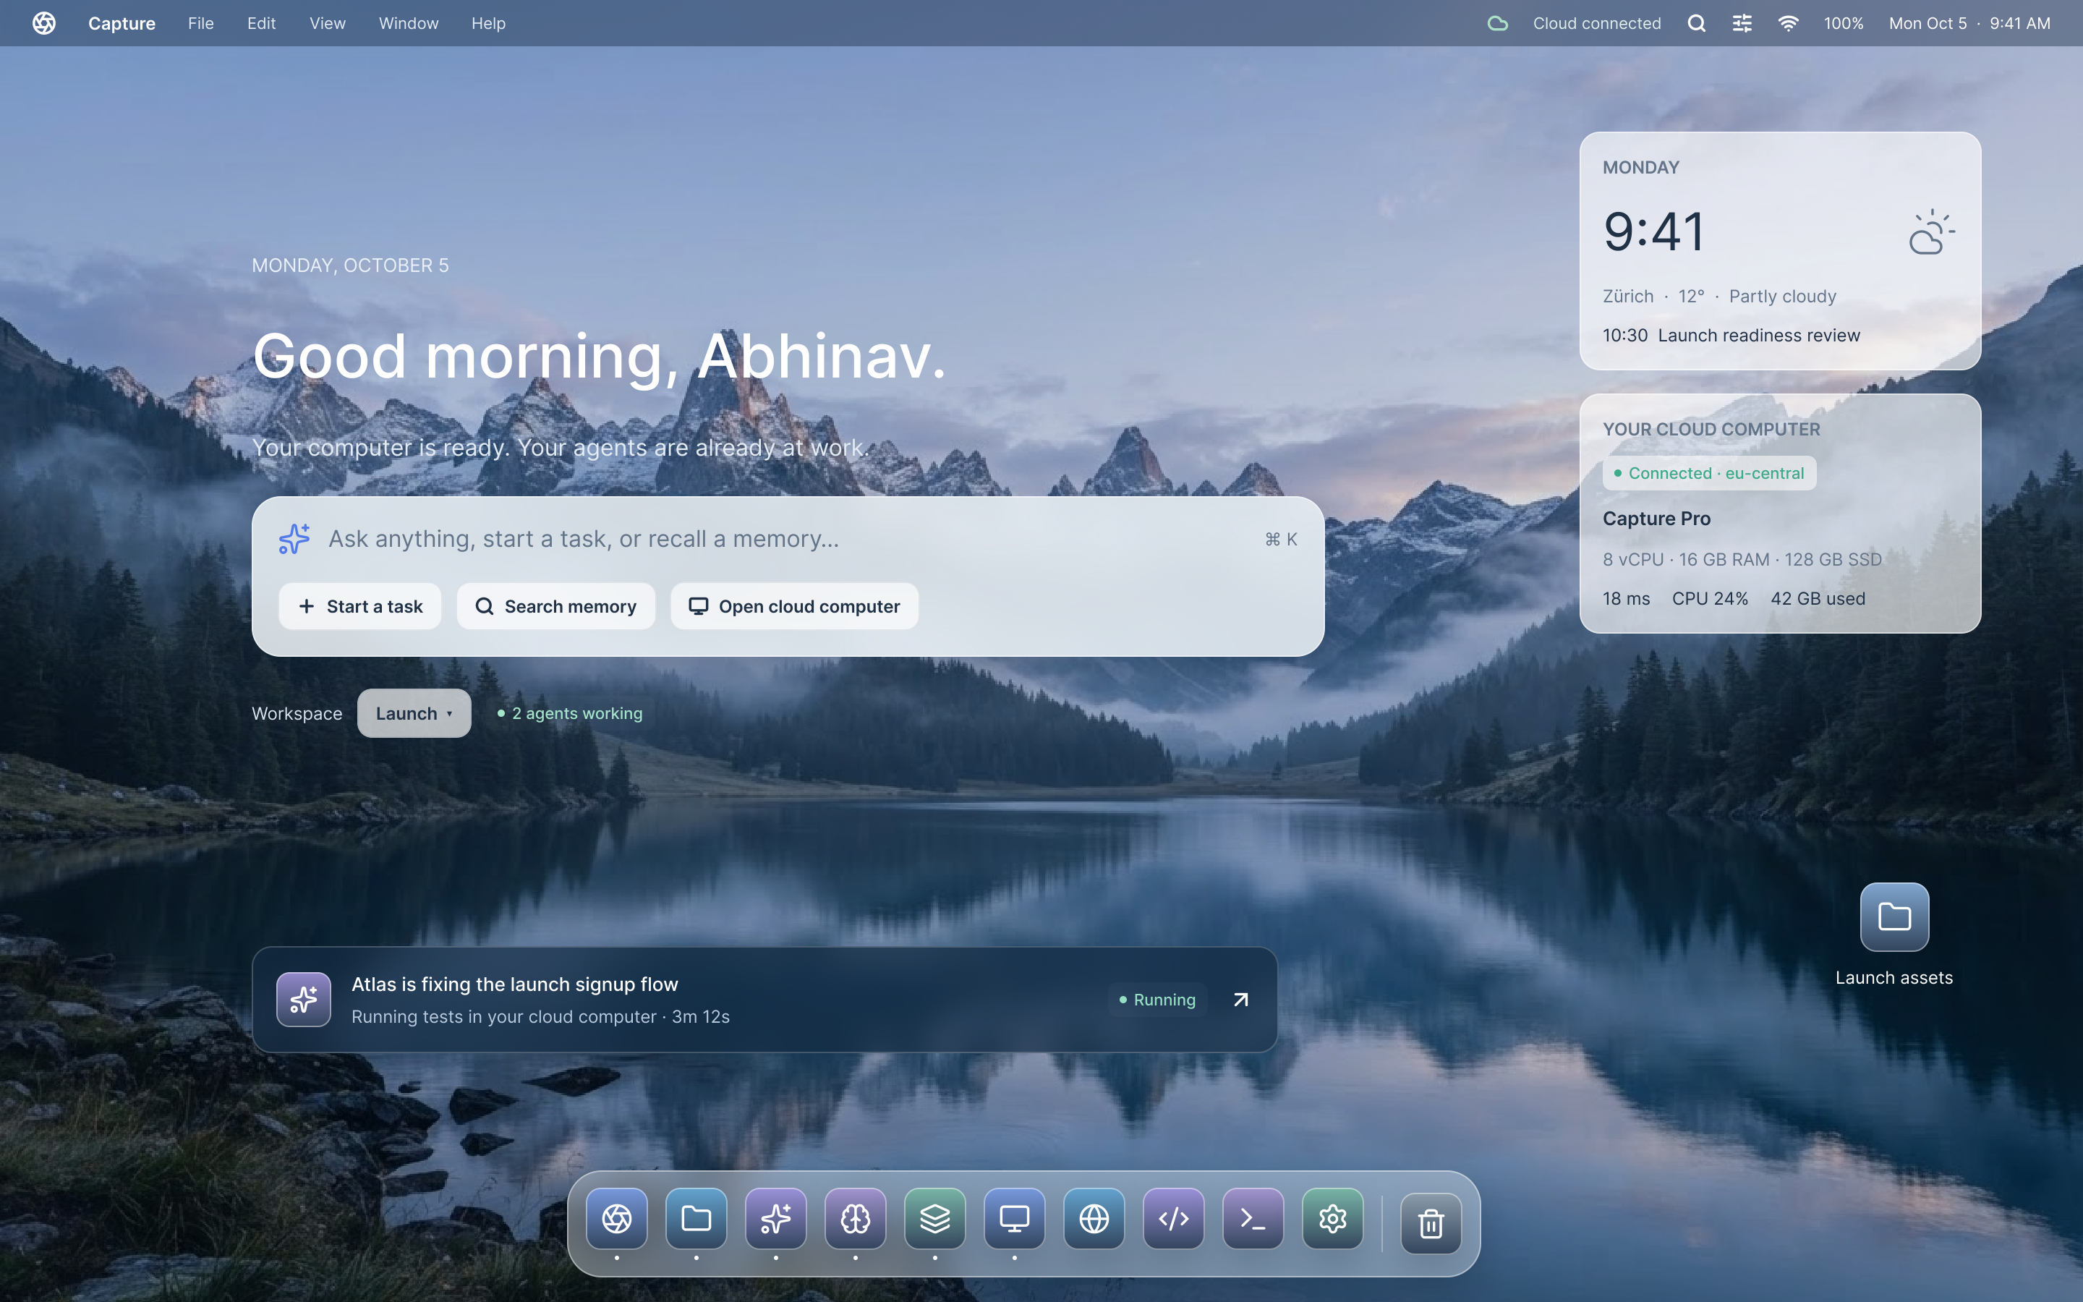2083x1302 pixels.
Task: Open the Files folder icon in dock
Action: pyautogui.click(x=697, y=1219)
